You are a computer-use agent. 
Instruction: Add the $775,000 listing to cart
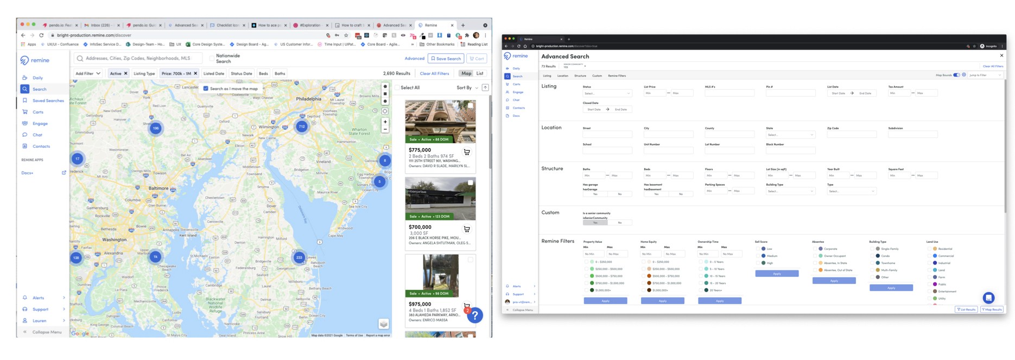click(467, 152)
